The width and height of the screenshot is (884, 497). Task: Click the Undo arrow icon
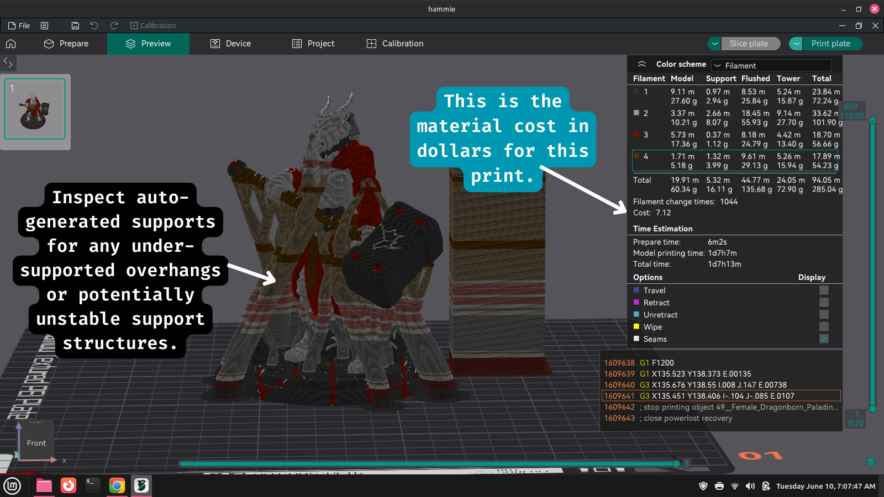point(94,25)
